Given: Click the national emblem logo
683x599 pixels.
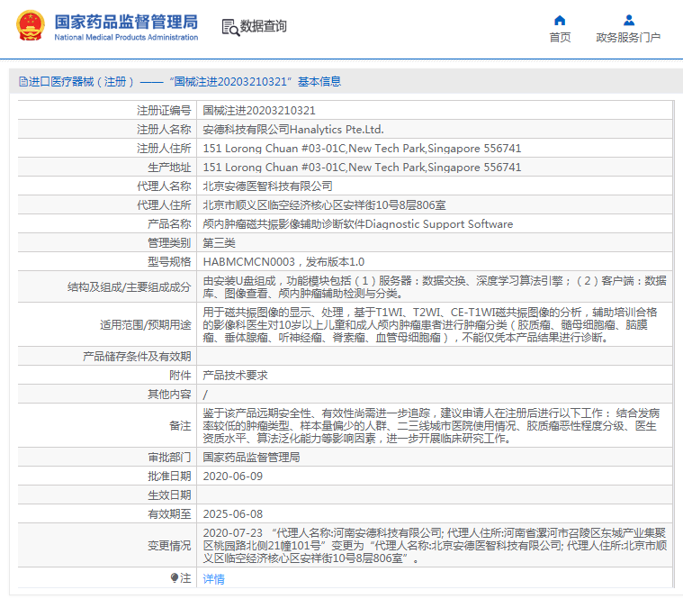Looking at the screenshot, I should click(31, 26).
